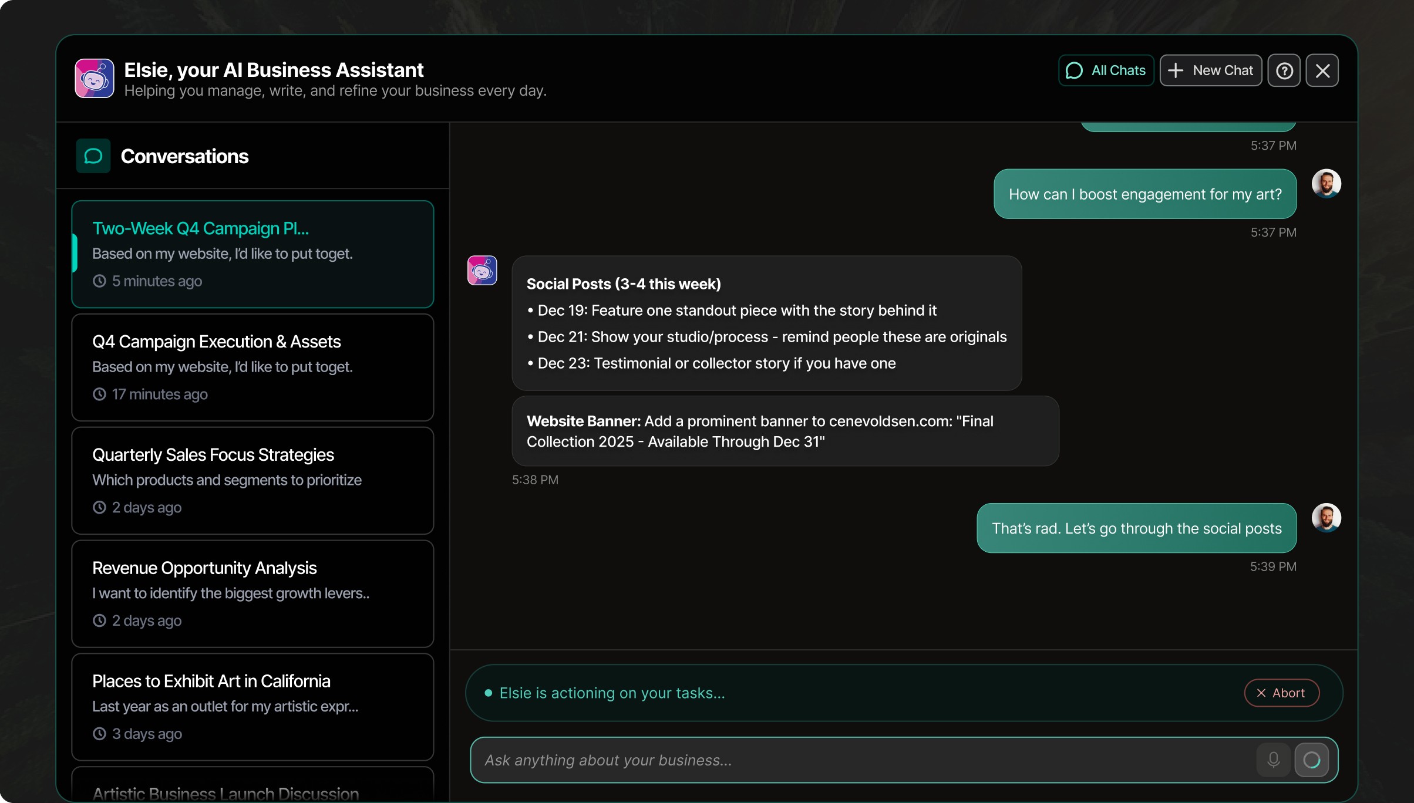Open Places to Exhibit Art in California
1414x803 pixels.
pyautogui.click(x=253, y=707)
